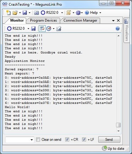Click the scrollbar down arrow
Viewport: 132px width, 154px height.
click(119, 131)
